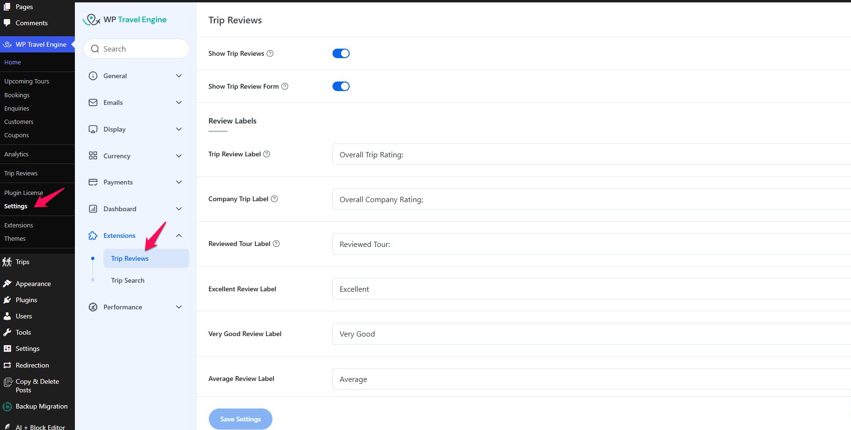Open the Trip Search extension settings
The width and height of the screenshot is (851, 430).
click(128, 280)
